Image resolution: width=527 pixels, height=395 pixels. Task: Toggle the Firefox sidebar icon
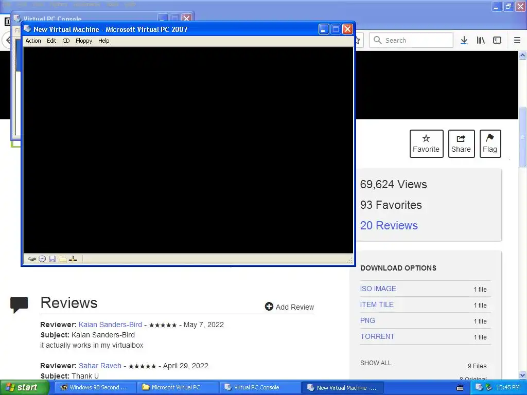coord(497,40)
